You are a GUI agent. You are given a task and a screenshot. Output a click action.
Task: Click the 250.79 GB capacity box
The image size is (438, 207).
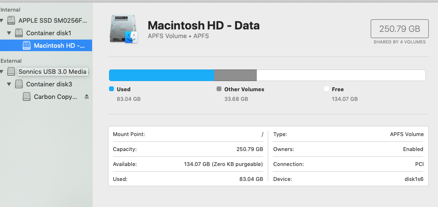(x=399, y=29)
